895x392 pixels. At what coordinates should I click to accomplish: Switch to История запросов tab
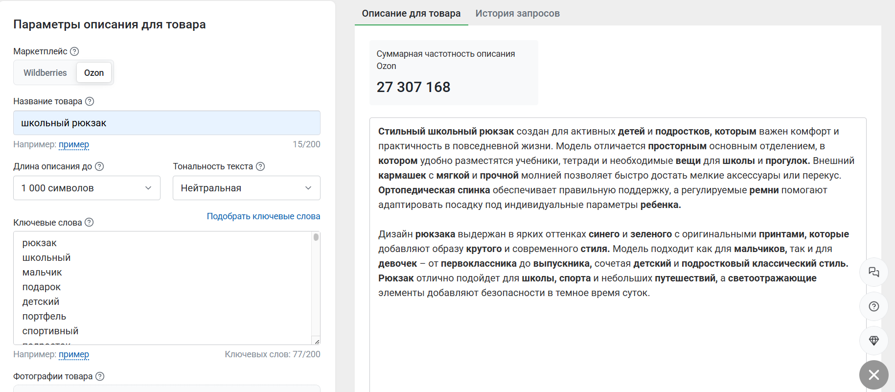(x=517, y=13)
